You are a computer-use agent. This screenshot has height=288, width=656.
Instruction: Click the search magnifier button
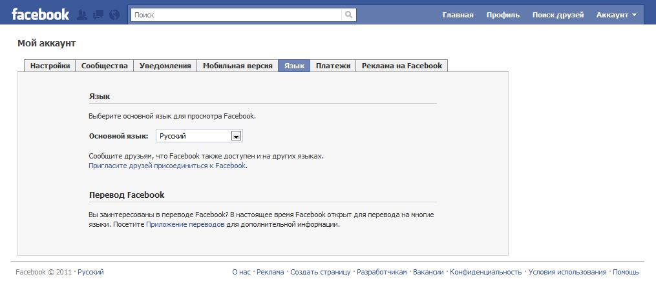tap(348, 15)
